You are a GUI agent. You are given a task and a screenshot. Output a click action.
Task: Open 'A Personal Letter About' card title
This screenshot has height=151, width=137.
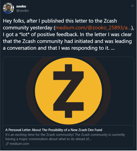pyautogui.click(x=54, y=130)
